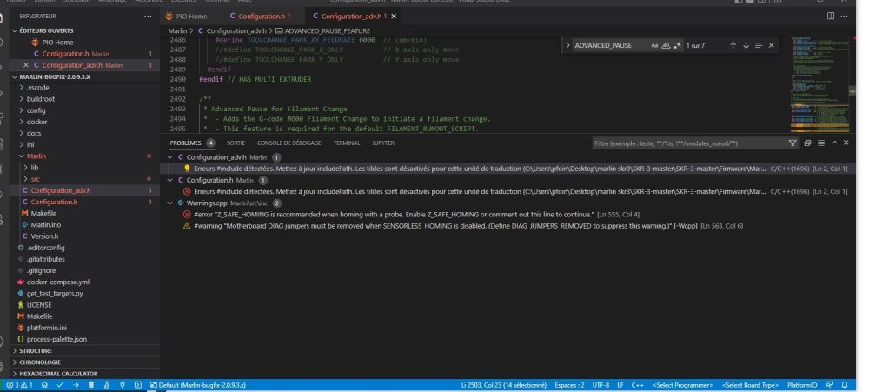The width and height of the screenshot is (869, 392).
Task: Toggle match case in find widget
Action: point(654,45)
